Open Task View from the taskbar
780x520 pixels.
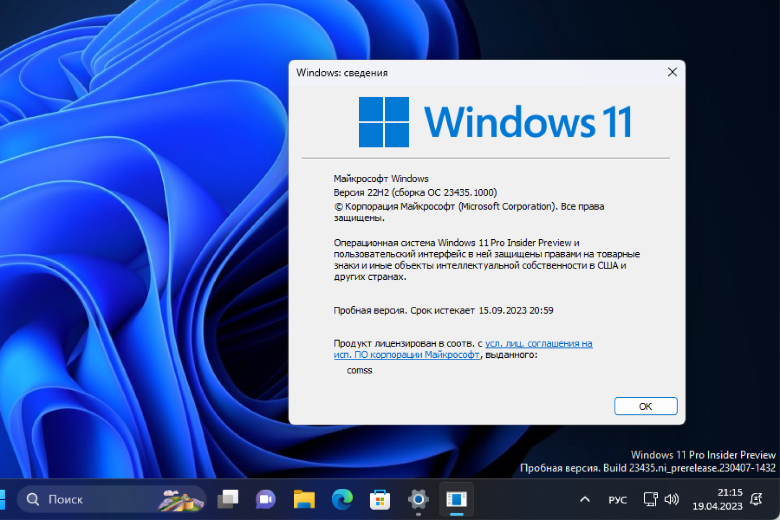pos(229,499)
